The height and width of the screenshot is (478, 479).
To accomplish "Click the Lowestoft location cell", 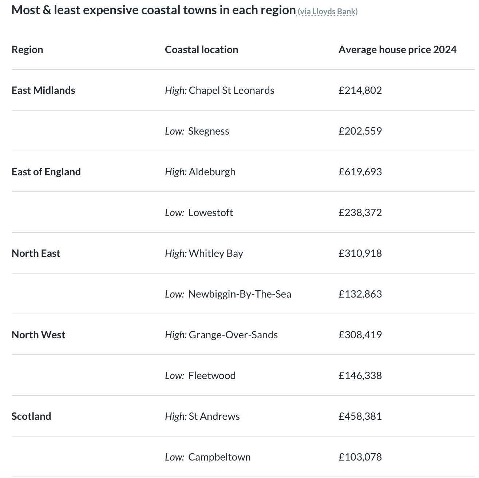I will (x=210, y=213).
